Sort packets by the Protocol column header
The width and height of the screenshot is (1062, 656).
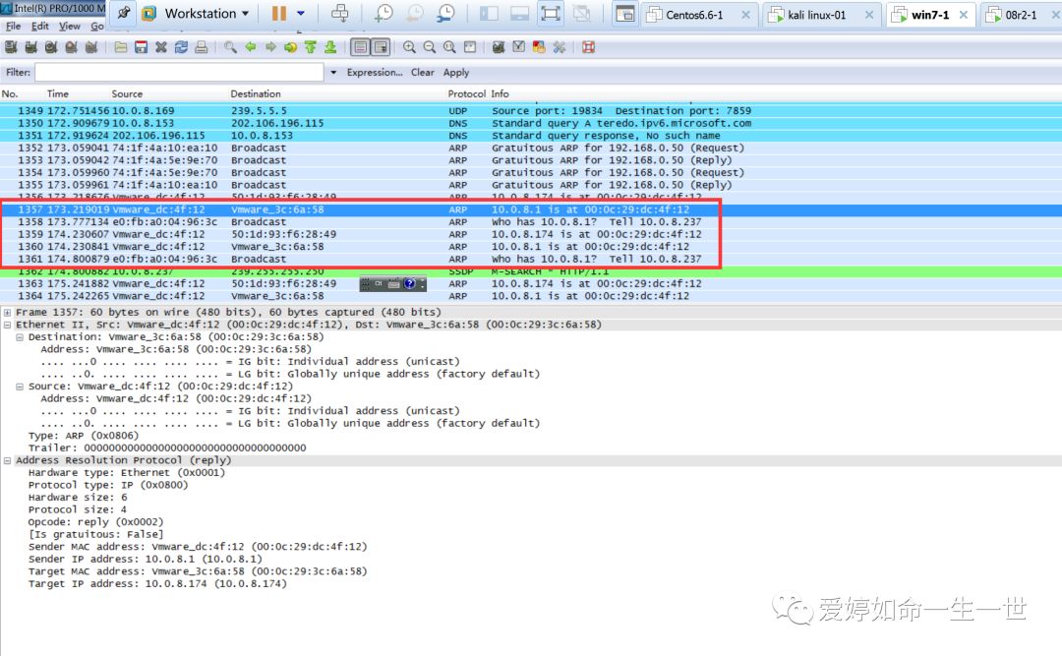point(467,93)
